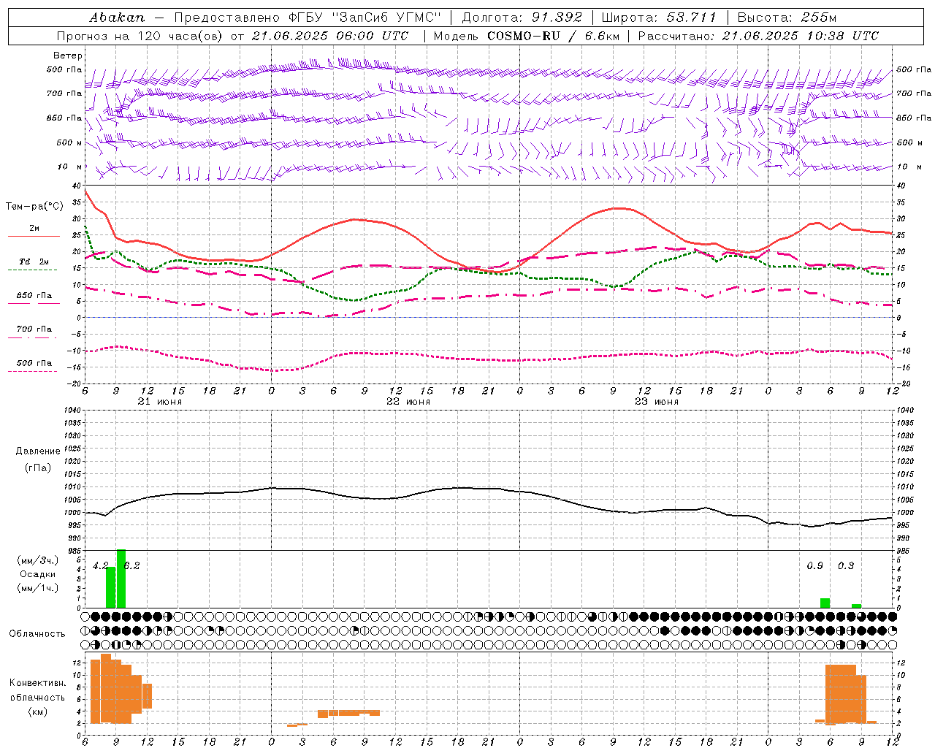
Task: Click "Рассчитано: 21.06.2025 10:38 UTC" timestamp
Action: (758, 36)
